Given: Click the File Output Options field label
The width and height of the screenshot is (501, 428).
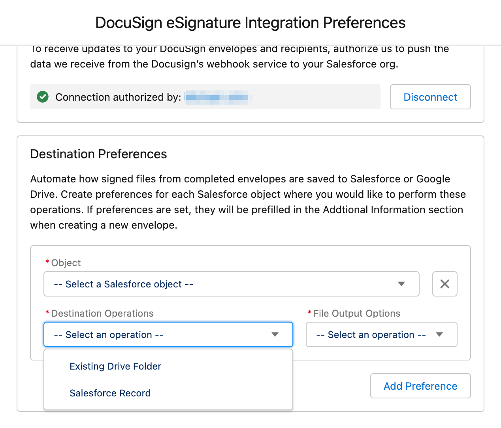Looking at the screenshot, I should coord(354,313).
